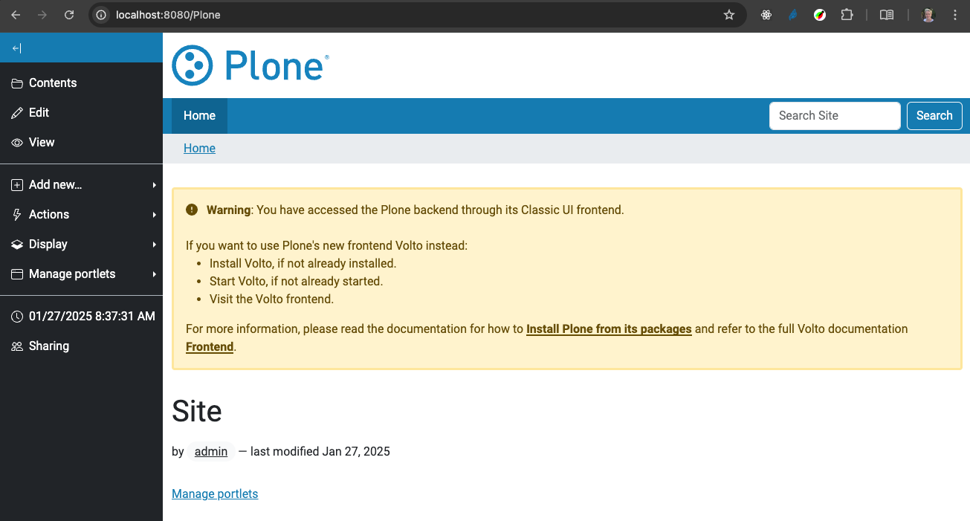Open the Contents folder icon in sidebar

pyautogui.click(x=17, y=83)
